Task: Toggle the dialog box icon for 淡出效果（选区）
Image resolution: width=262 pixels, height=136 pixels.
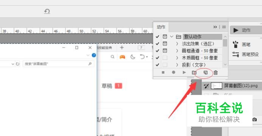Action: (x=165, y=44)
